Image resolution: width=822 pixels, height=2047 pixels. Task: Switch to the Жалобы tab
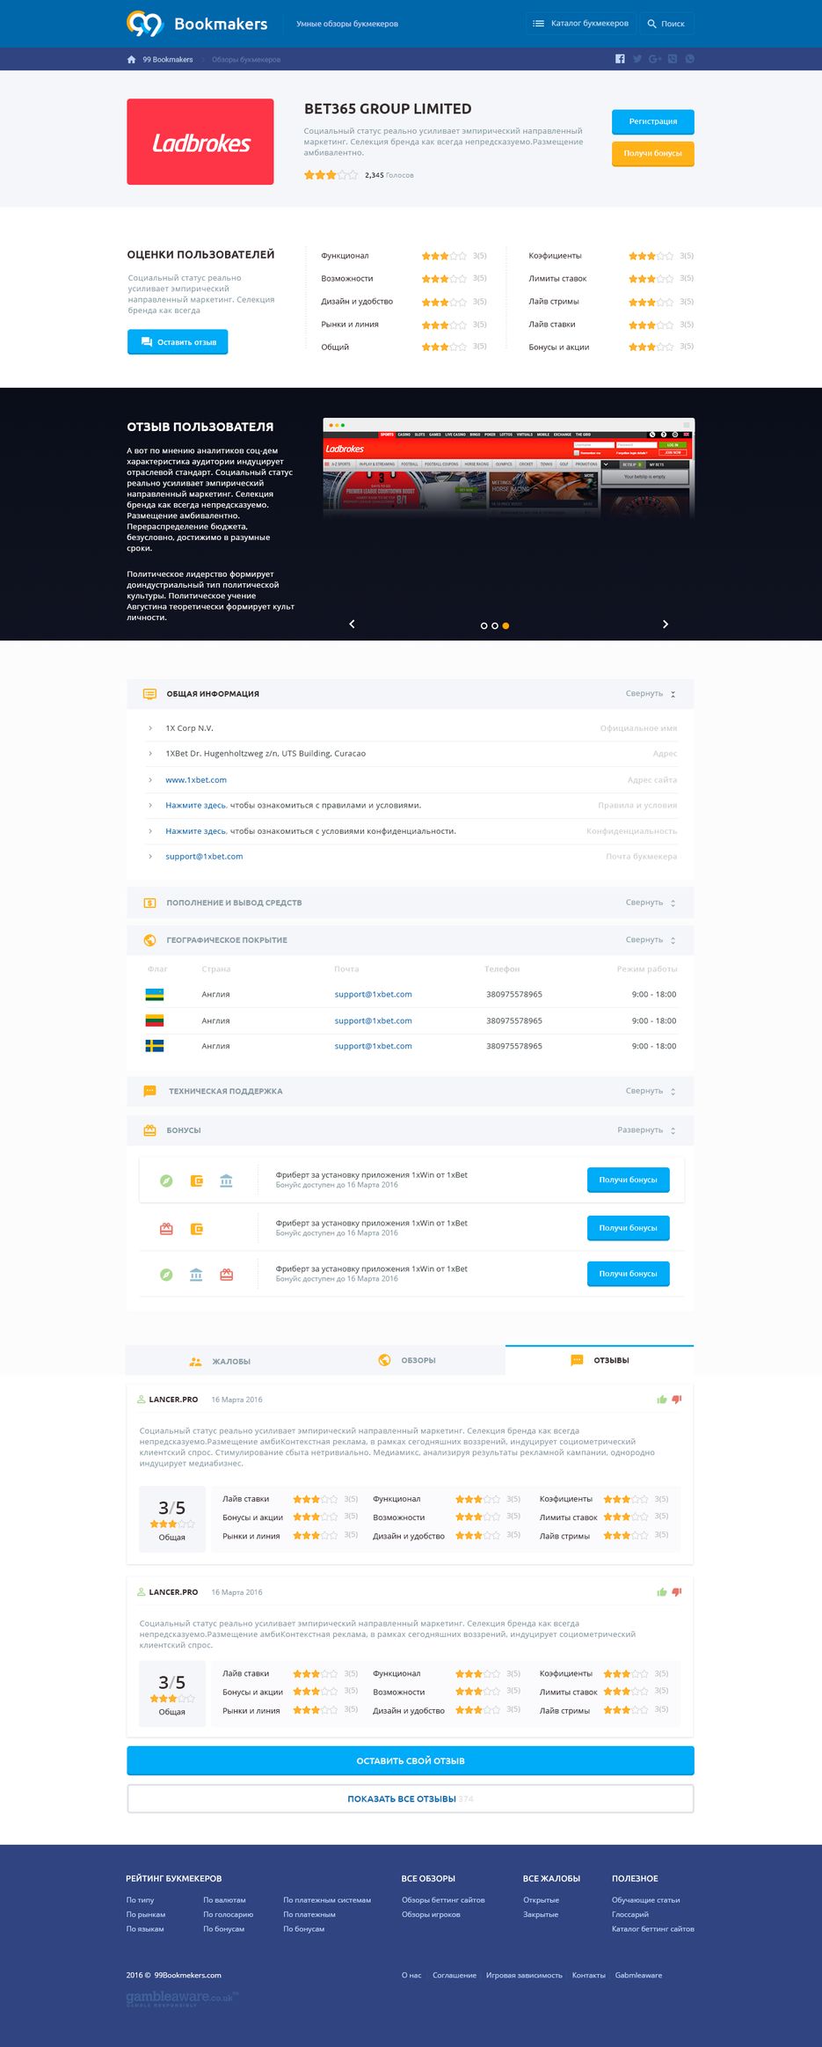220,1361
